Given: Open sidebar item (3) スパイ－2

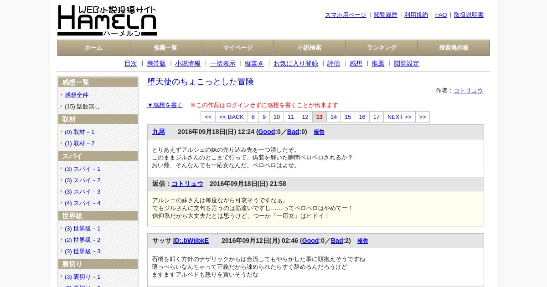Looking at the screenshot, I should 83,180.
